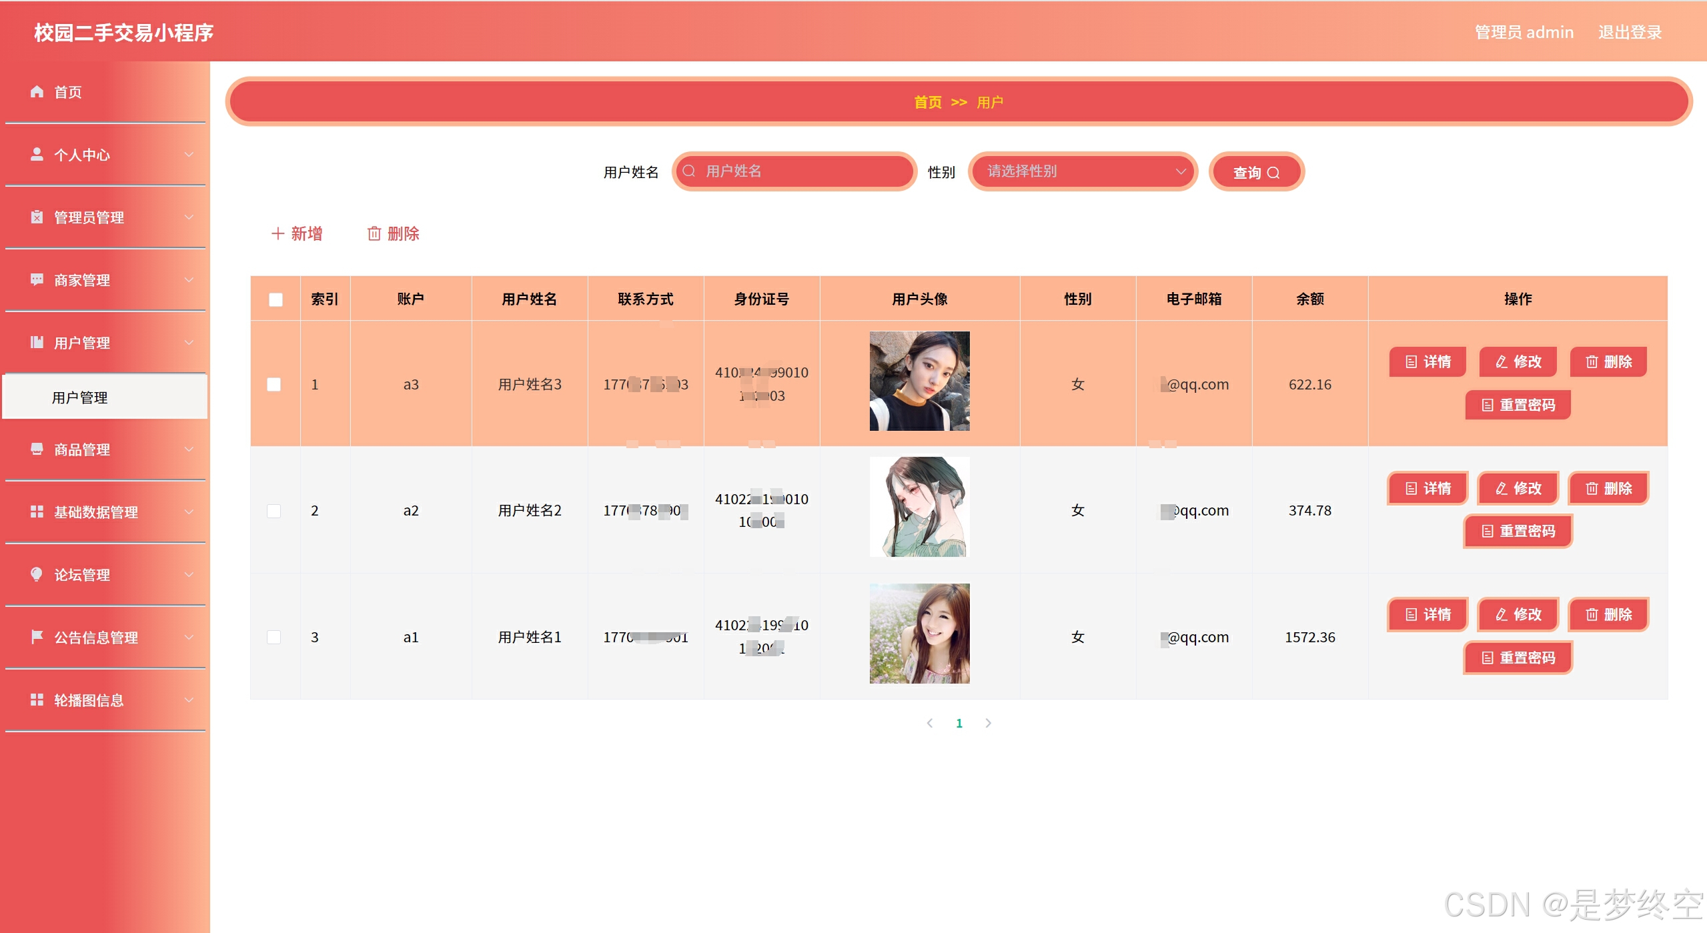Viewport: 1707px width, 933px height.
Task: Click 退出登录 to log out
Action: (1630, 32)
